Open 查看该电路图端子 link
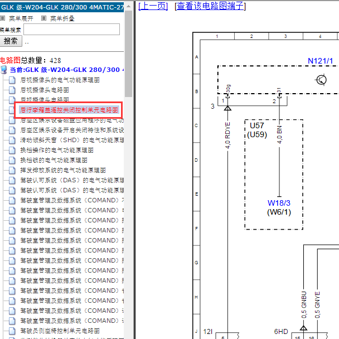The image size is (339, 339). pyautogui.click(x=210, y=6)
